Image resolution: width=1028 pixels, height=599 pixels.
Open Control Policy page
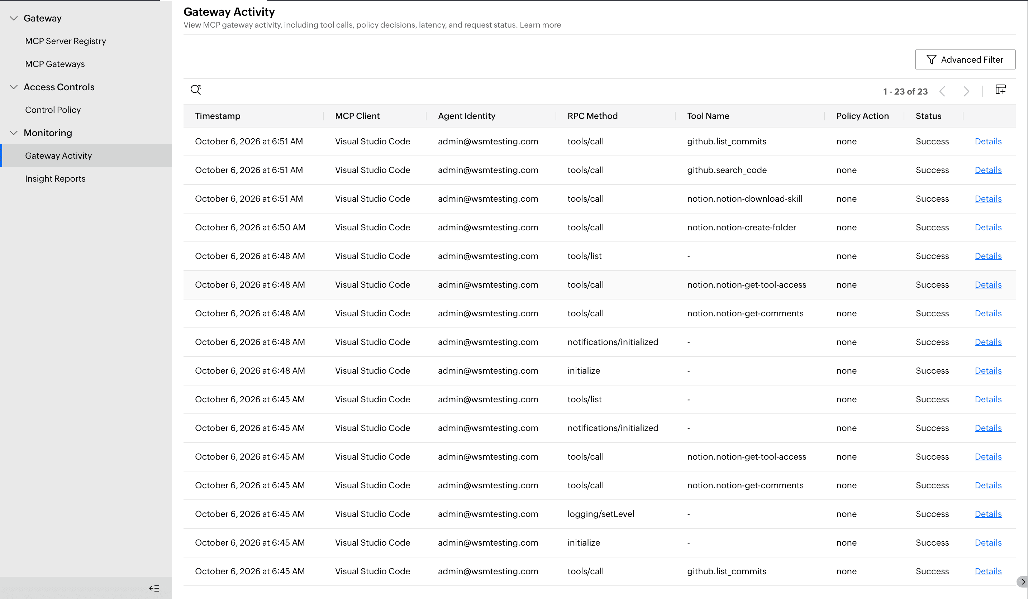tap(53, 110)
